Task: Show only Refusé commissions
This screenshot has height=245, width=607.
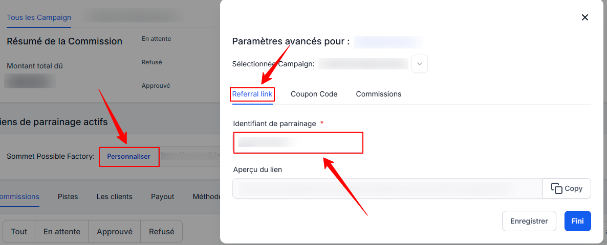Action: coord(161,232)
